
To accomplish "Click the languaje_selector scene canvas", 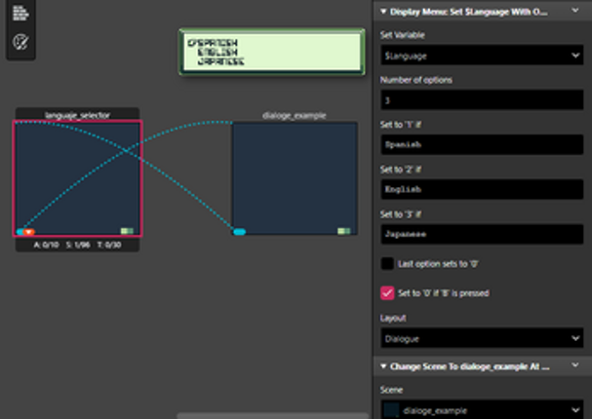I will (x=77, y=178).
